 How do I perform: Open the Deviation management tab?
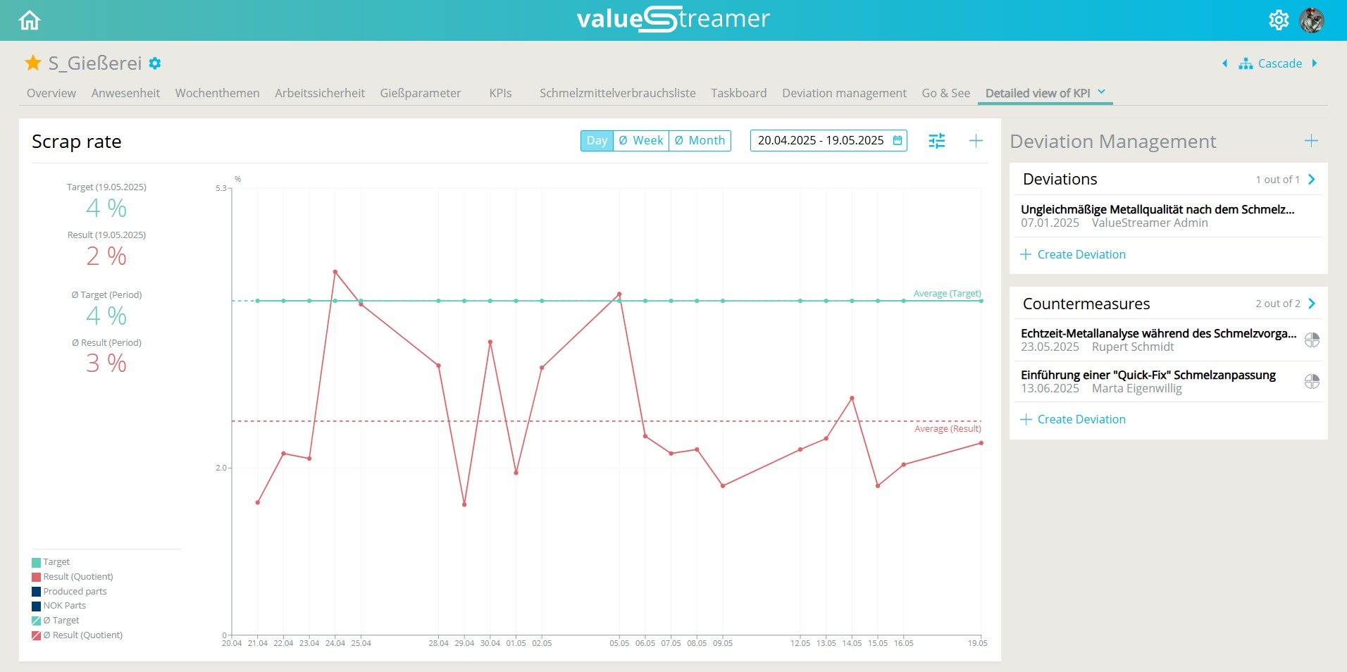point(843,92)
